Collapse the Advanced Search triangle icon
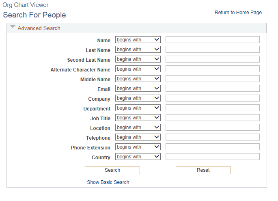This screenshot has width=278, height=201. click(13, 28)
